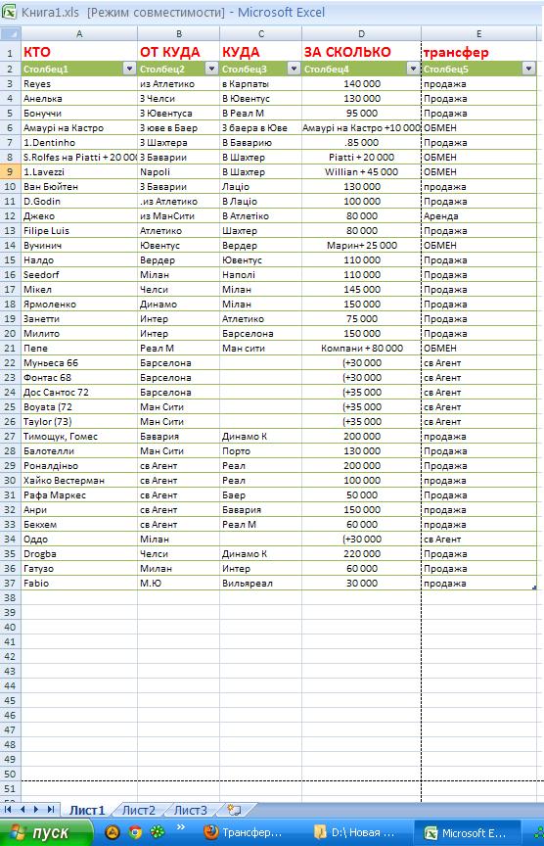Screen dimensions: 544x846
Task: Open the Столбец5 filter dropdown
Action: pyautogui.click(x=528, y=69)
